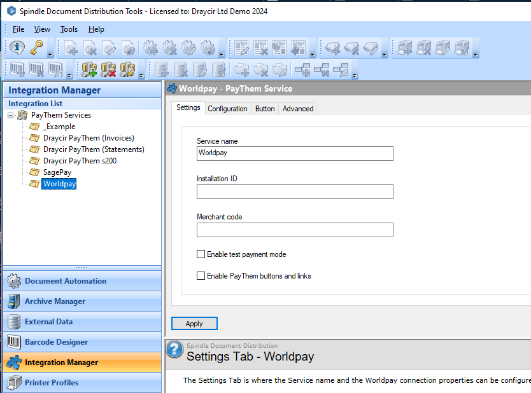Click the set default printer checkmark icon
The image size is (531, 393).
pos(462,48)
